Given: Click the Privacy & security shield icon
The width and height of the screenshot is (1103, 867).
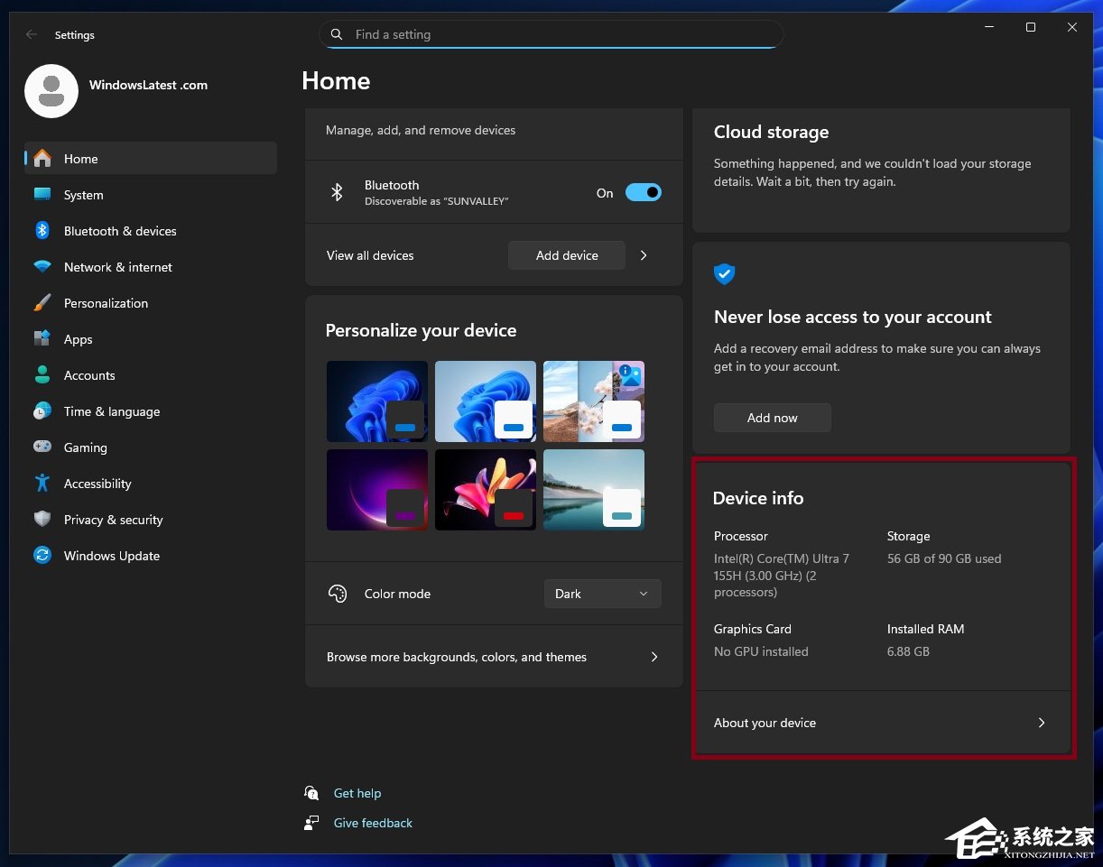Looking at the screenshot, I should point(42,520).
